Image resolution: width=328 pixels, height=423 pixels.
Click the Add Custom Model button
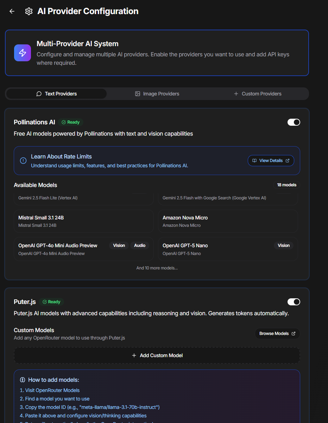157,355
